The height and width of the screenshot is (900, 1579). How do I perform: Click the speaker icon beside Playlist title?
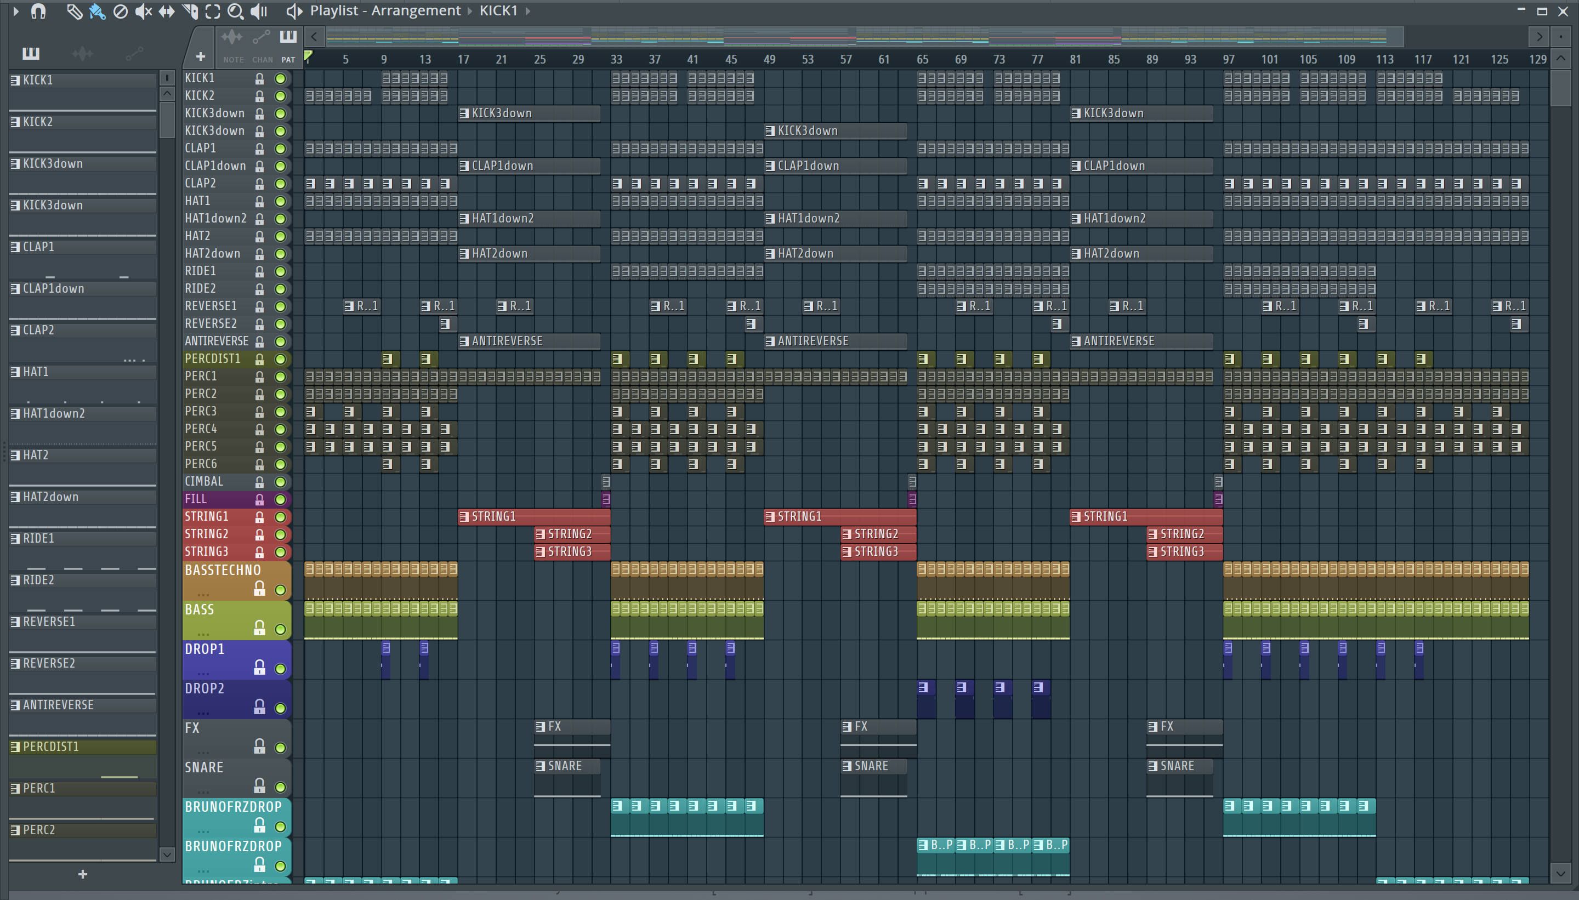(294, 10)
